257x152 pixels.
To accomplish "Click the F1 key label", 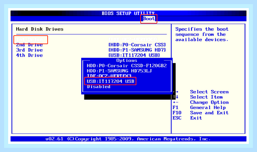I will pos(175,107).
